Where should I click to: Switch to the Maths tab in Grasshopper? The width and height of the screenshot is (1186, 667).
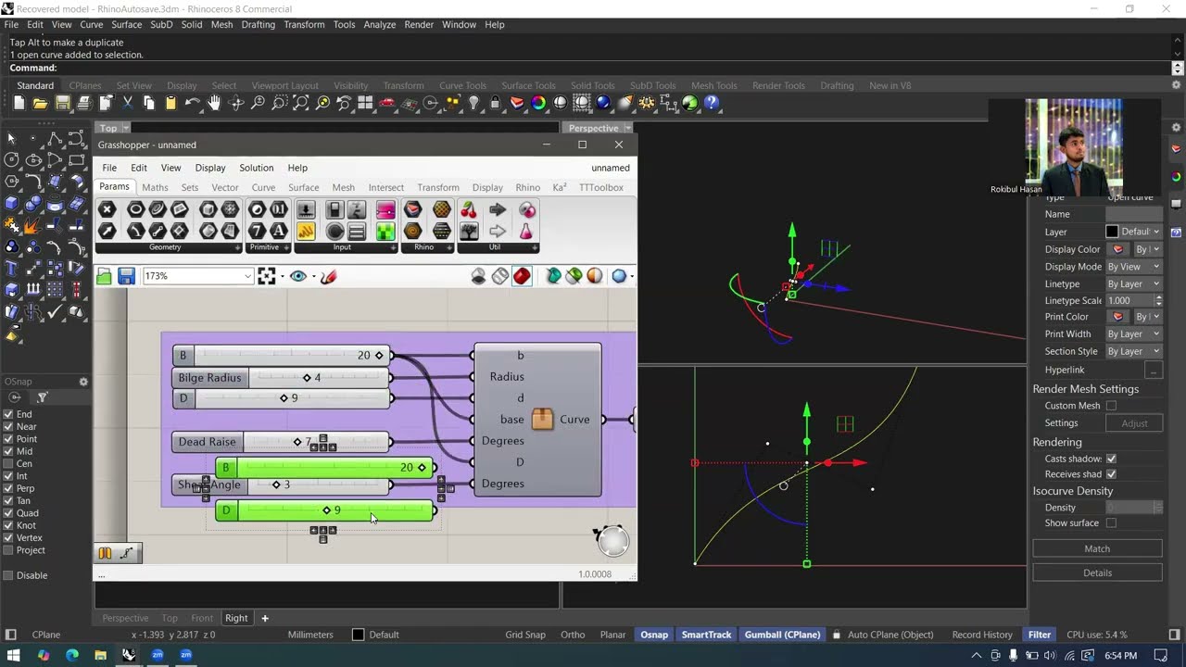point(155,187)
